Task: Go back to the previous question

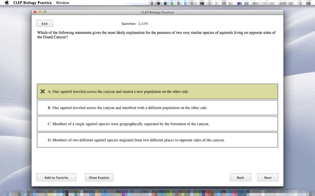Action: click(241, 178)
